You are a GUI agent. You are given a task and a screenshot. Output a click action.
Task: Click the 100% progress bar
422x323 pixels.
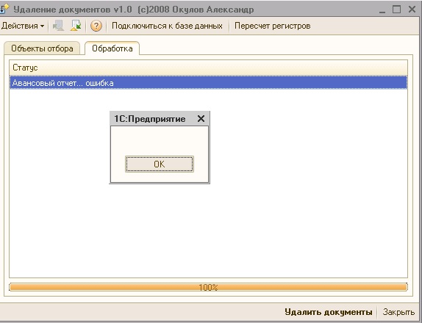(x=208, y=287)
